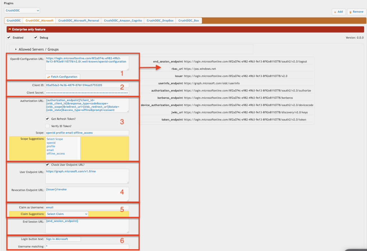Switch to CrushOIDC_Amazon_Cognito tab

pyautogui.click(x=123, y=20)
